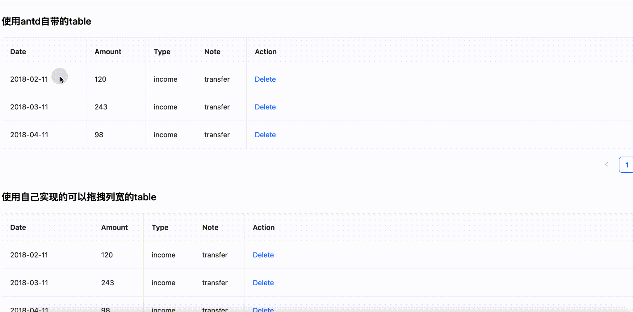Click the Note header in the top table
Viewport: 633px width, 312px height.
(x=212, y=52)
